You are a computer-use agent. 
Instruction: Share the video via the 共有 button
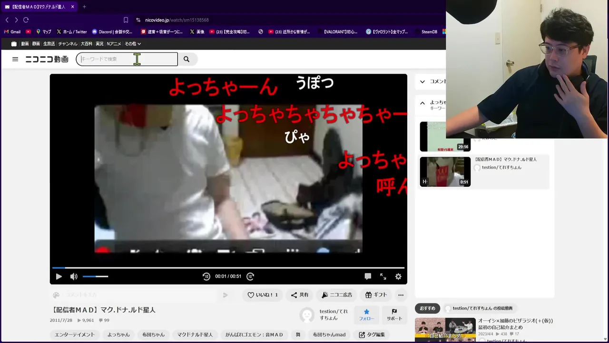[x=300, y=295]
